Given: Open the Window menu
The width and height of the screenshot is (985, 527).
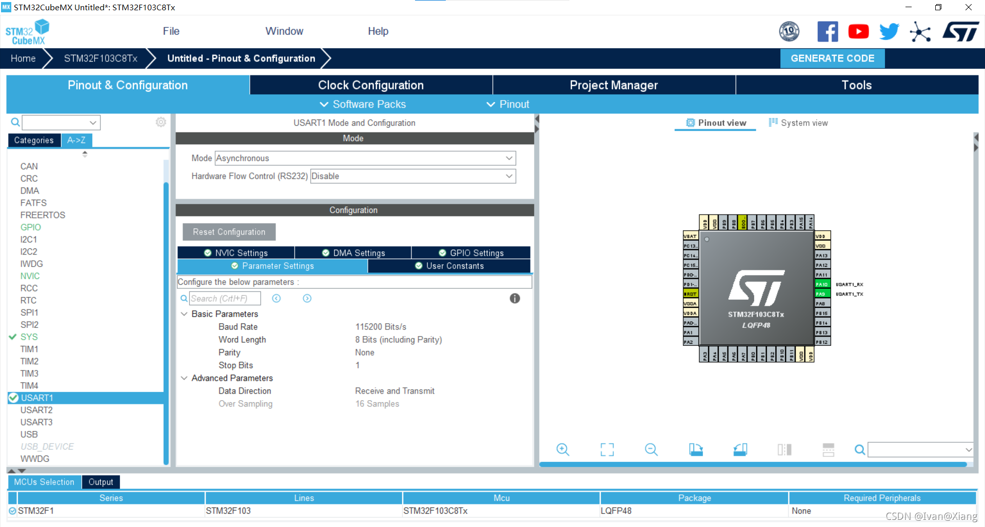Looking at the screenshot, I should (284, 31).
